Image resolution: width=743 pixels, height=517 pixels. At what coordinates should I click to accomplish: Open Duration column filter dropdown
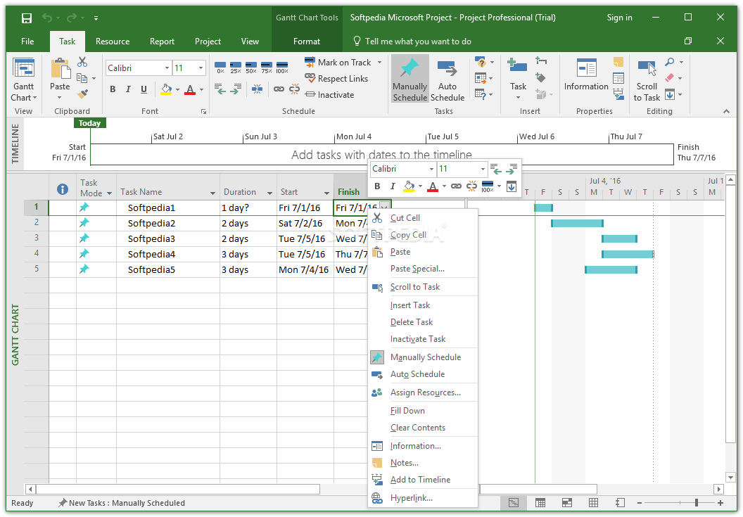(269, 193)
